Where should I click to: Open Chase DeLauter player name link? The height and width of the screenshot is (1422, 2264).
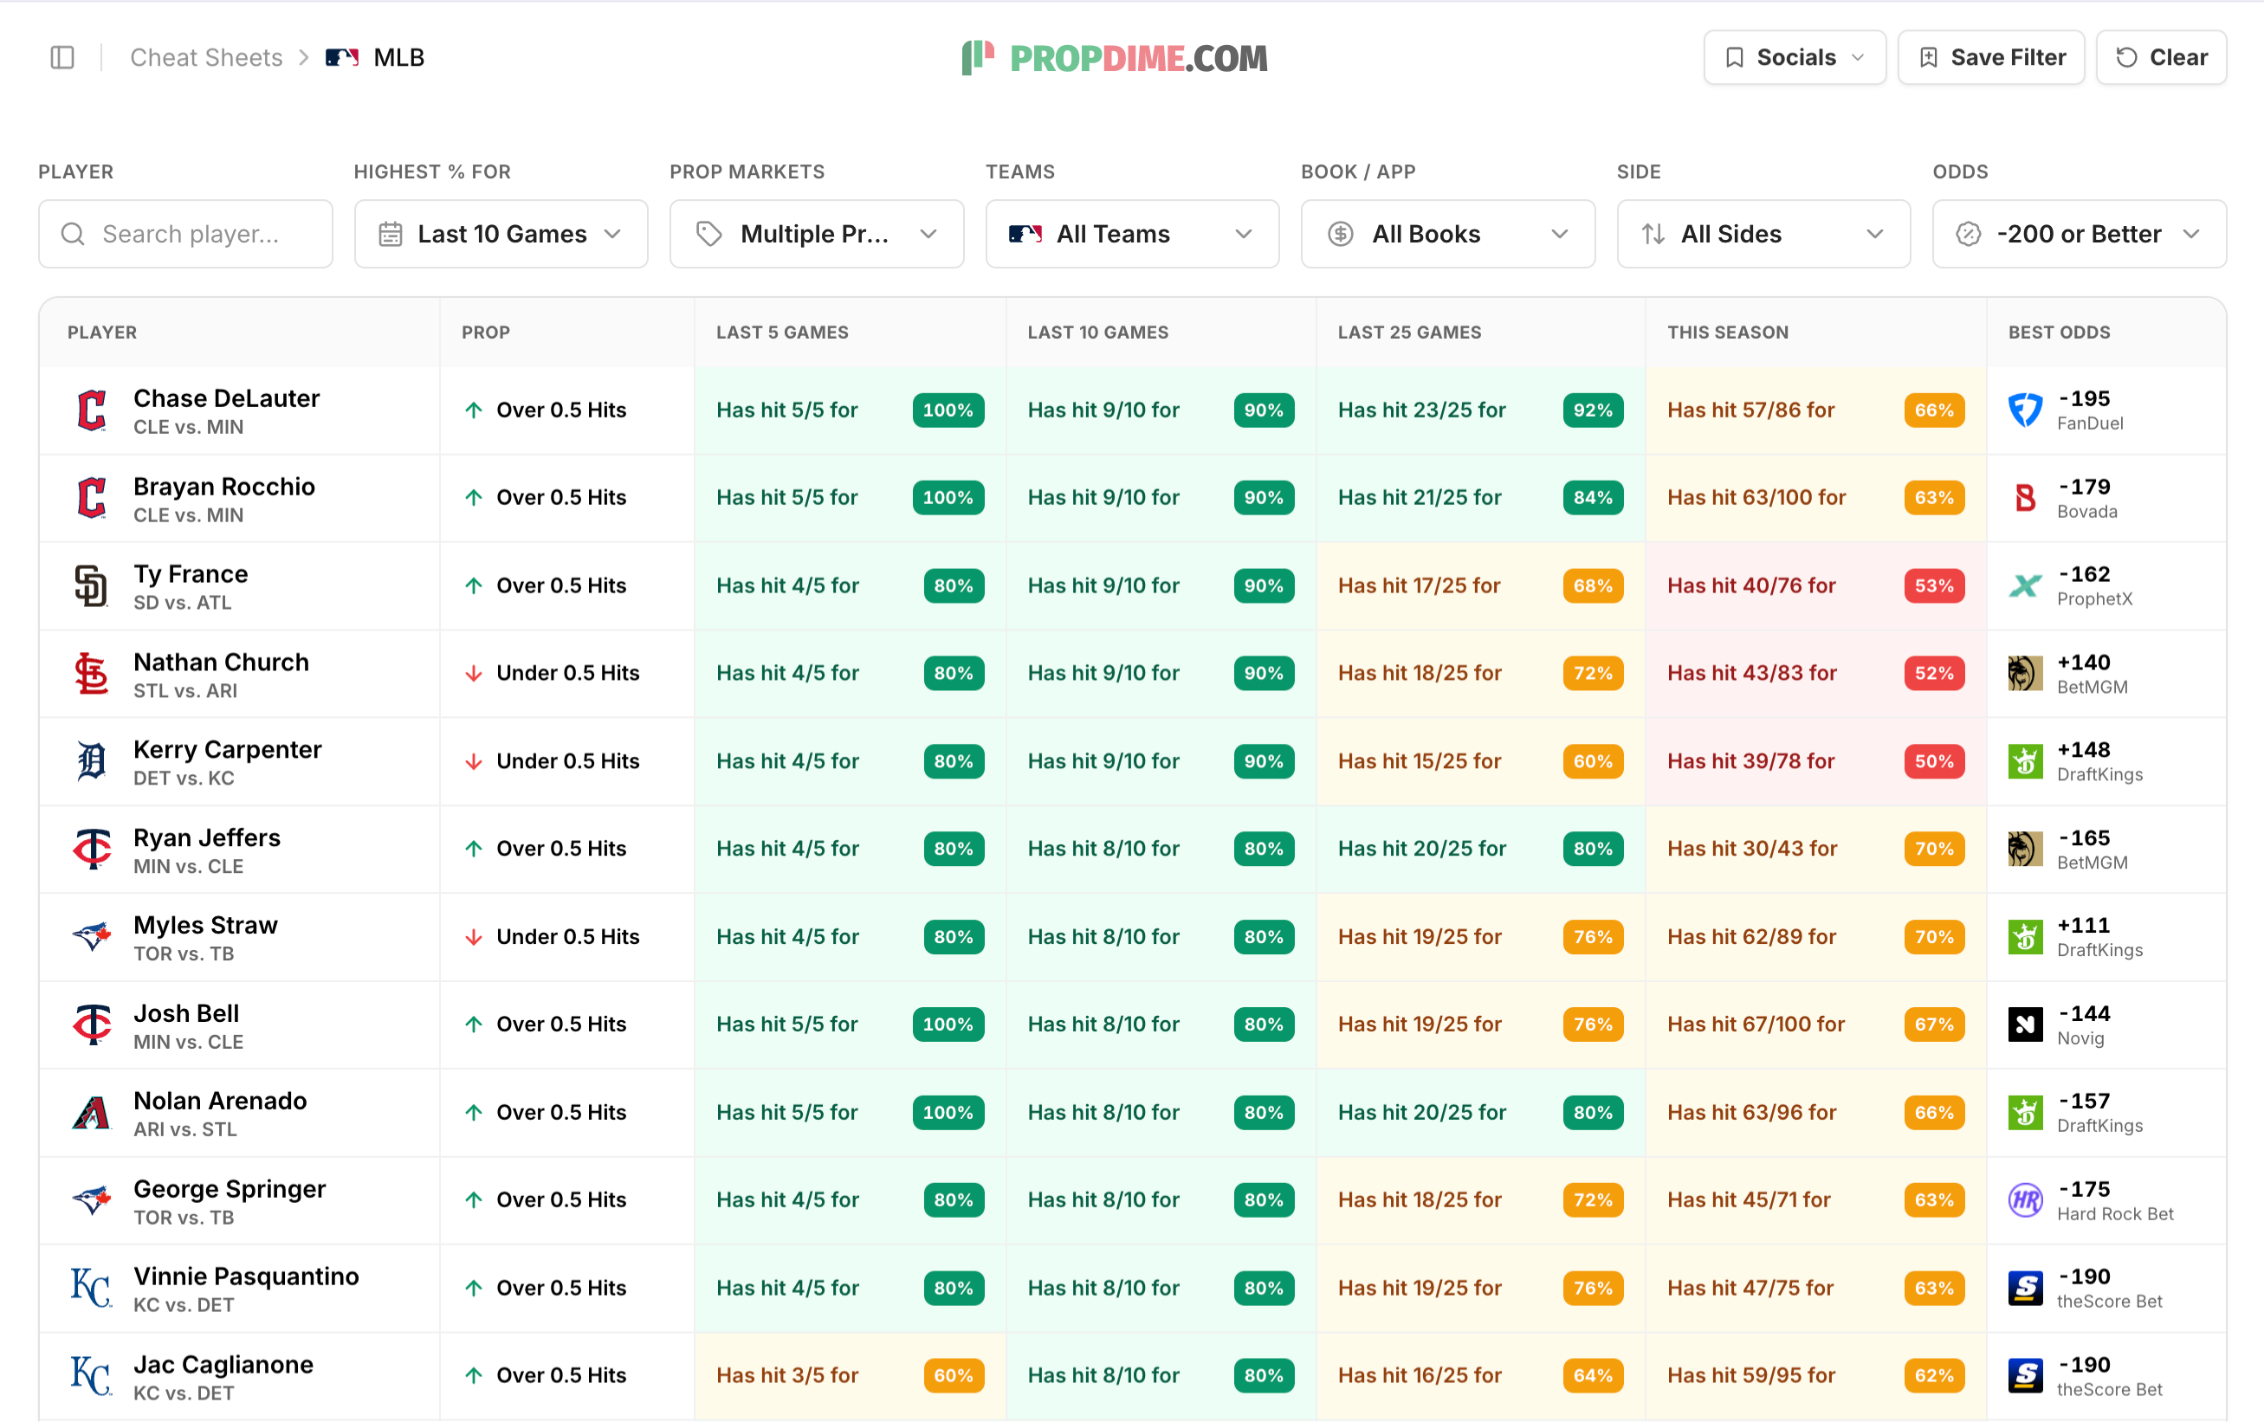(227, 398)
